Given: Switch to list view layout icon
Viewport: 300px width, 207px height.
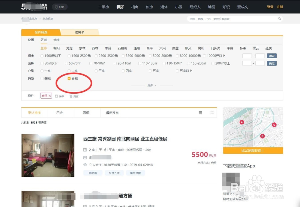Looking at the screenshot, I should pos(200,112).
